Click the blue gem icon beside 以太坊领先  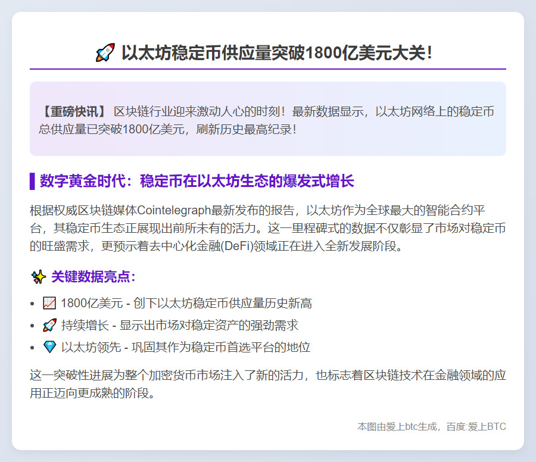pyautogui.click(x=50, y=347)
